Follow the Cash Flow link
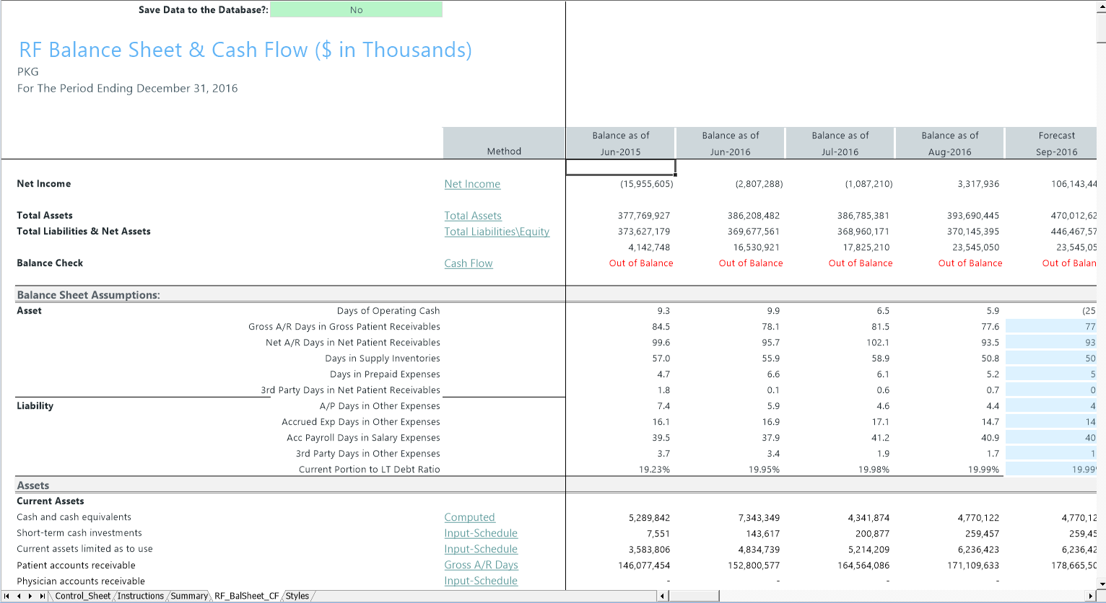 point(469,263)
